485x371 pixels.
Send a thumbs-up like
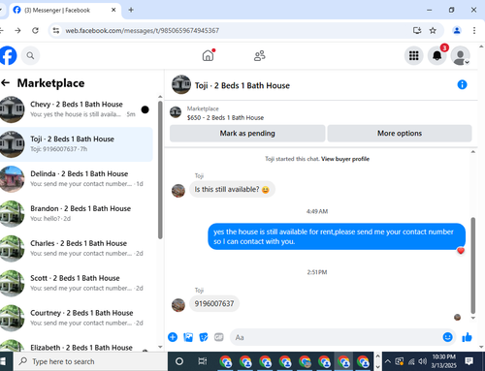(x=467, y=337)
